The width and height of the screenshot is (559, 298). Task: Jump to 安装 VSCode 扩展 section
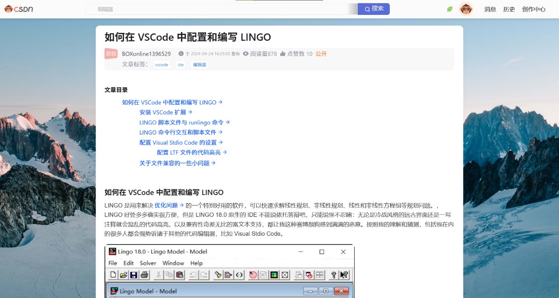tap(166, 112)
